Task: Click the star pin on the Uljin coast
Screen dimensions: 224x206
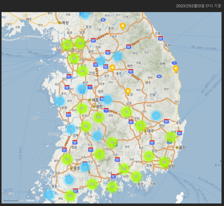Action: [176, 69]
